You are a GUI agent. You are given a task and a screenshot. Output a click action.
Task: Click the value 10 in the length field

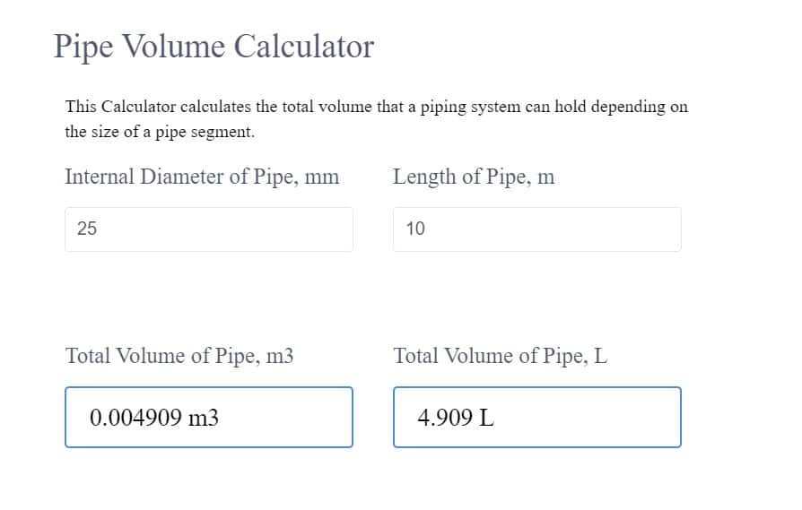point(415,229)
